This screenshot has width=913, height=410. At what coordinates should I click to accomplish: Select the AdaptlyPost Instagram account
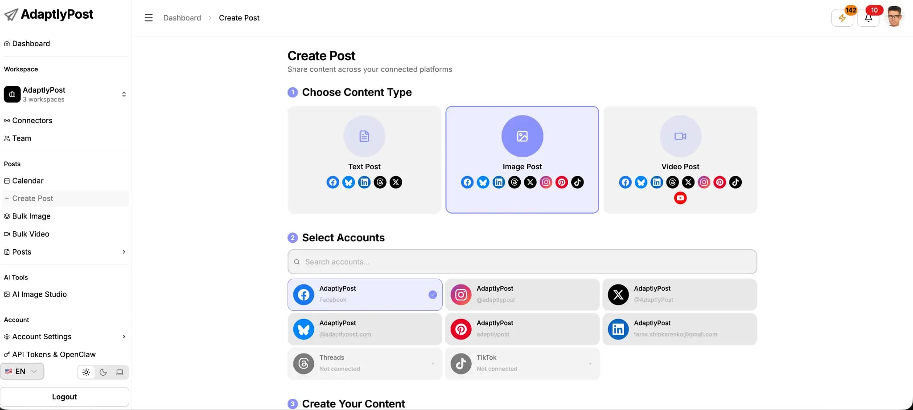(522, 295)
